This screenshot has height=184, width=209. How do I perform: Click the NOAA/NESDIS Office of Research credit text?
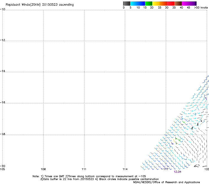click(x=166, y=182)
